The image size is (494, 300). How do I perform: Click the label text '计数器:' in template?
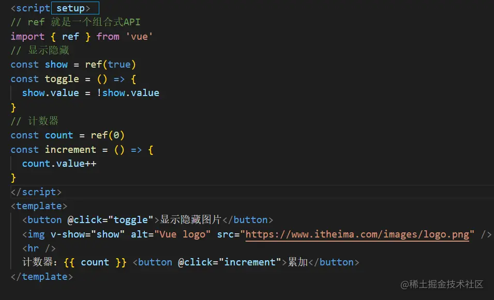click(40, 262)
